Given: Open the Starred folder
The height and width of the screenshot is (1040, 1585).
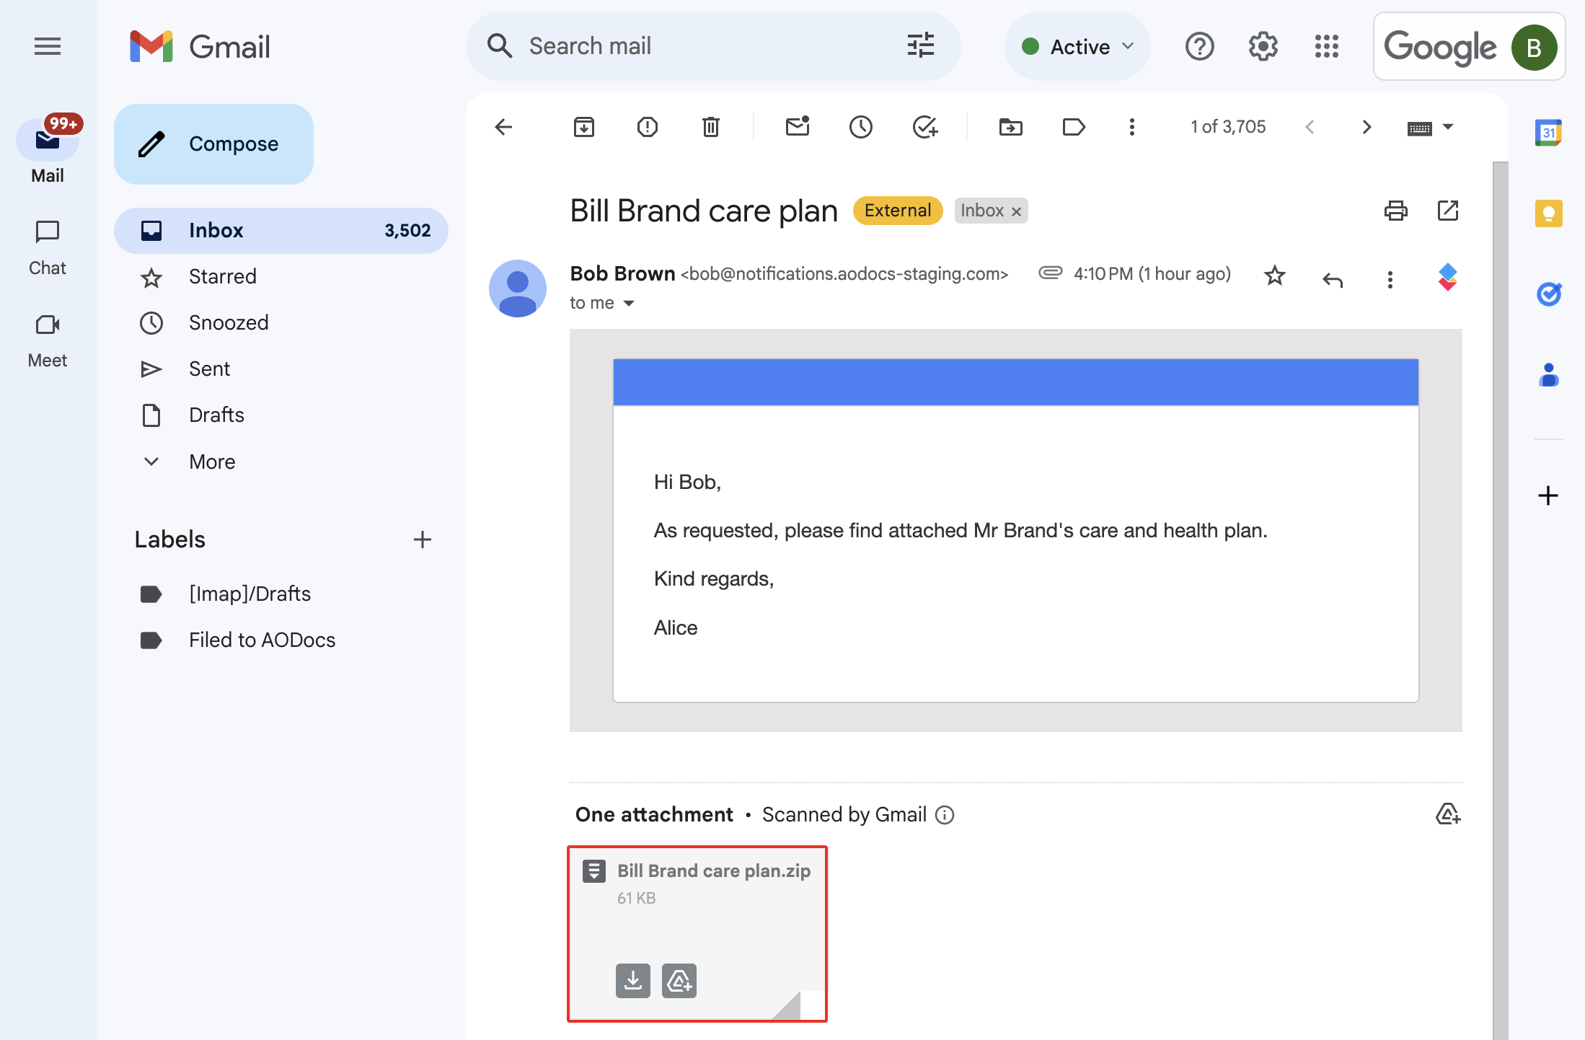Looking at the screenshot, I should click(281, 277).
